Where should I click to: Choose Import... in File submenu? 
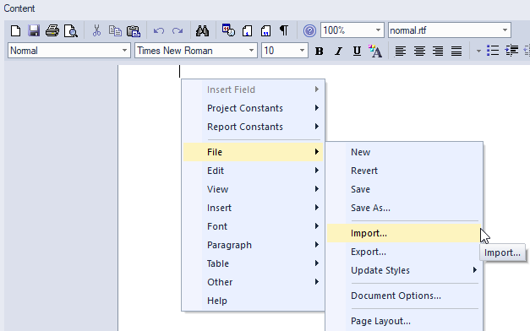point(404,233)
